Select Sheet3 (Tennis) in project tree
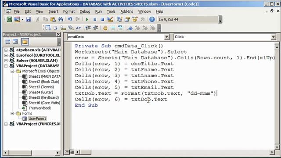 (x=41, y=87)
